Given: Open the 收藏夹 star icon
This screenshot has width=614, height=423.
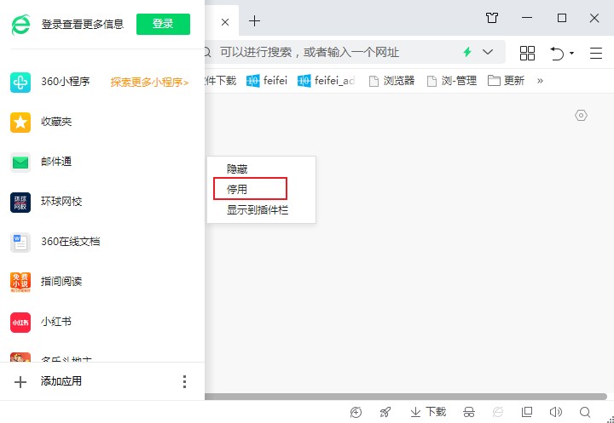Looking at the screenshot, I should 20,122.
